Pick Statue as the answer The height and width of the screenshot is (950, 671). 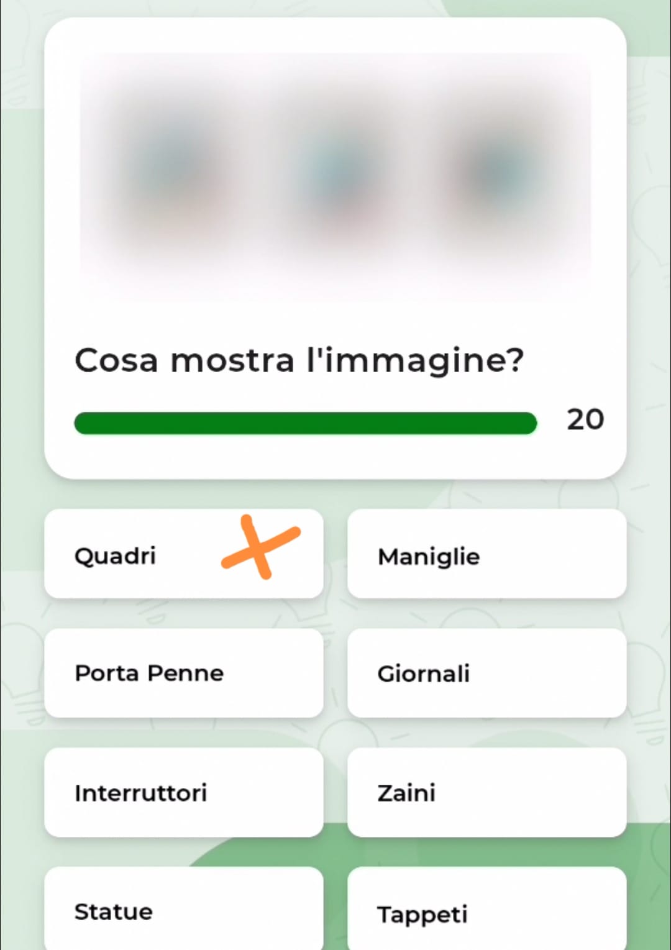pyautogui.click(x=184, y=909)
